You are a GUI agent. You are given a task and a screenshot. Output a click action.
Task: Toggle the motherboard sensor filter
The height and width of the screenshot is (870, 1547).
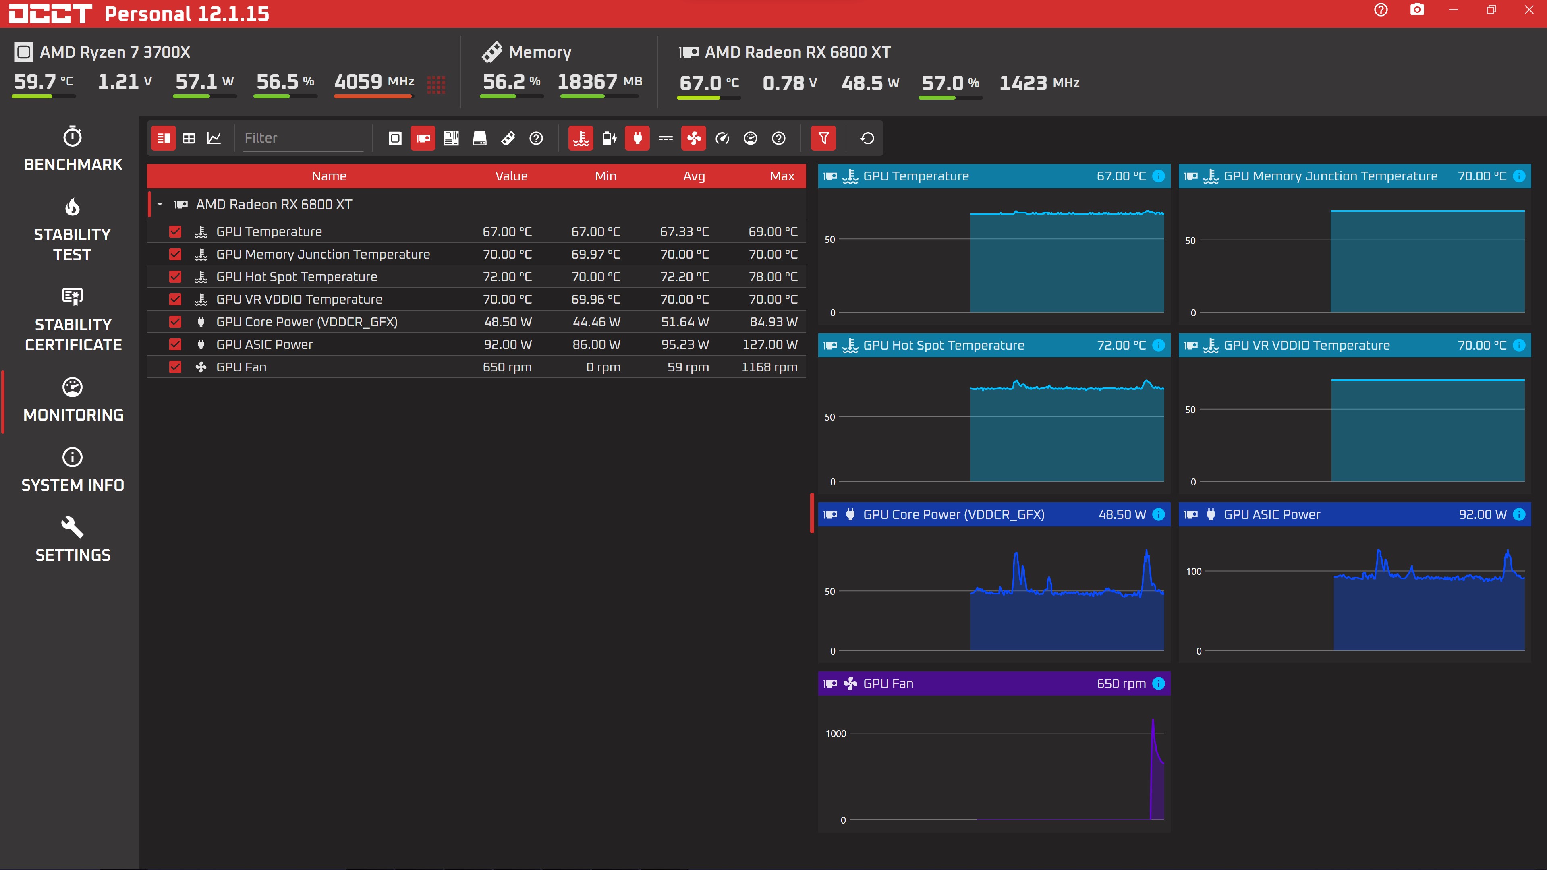451,138
